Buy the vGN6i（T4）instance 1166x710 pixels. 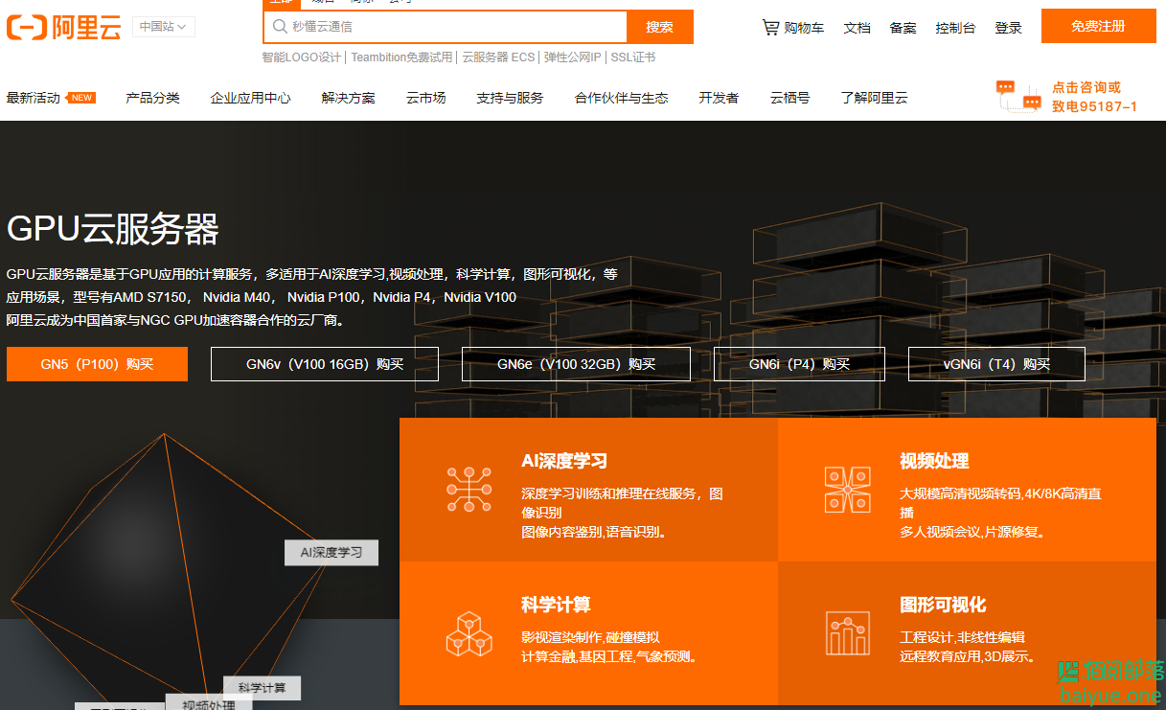[x=996, y=364]
